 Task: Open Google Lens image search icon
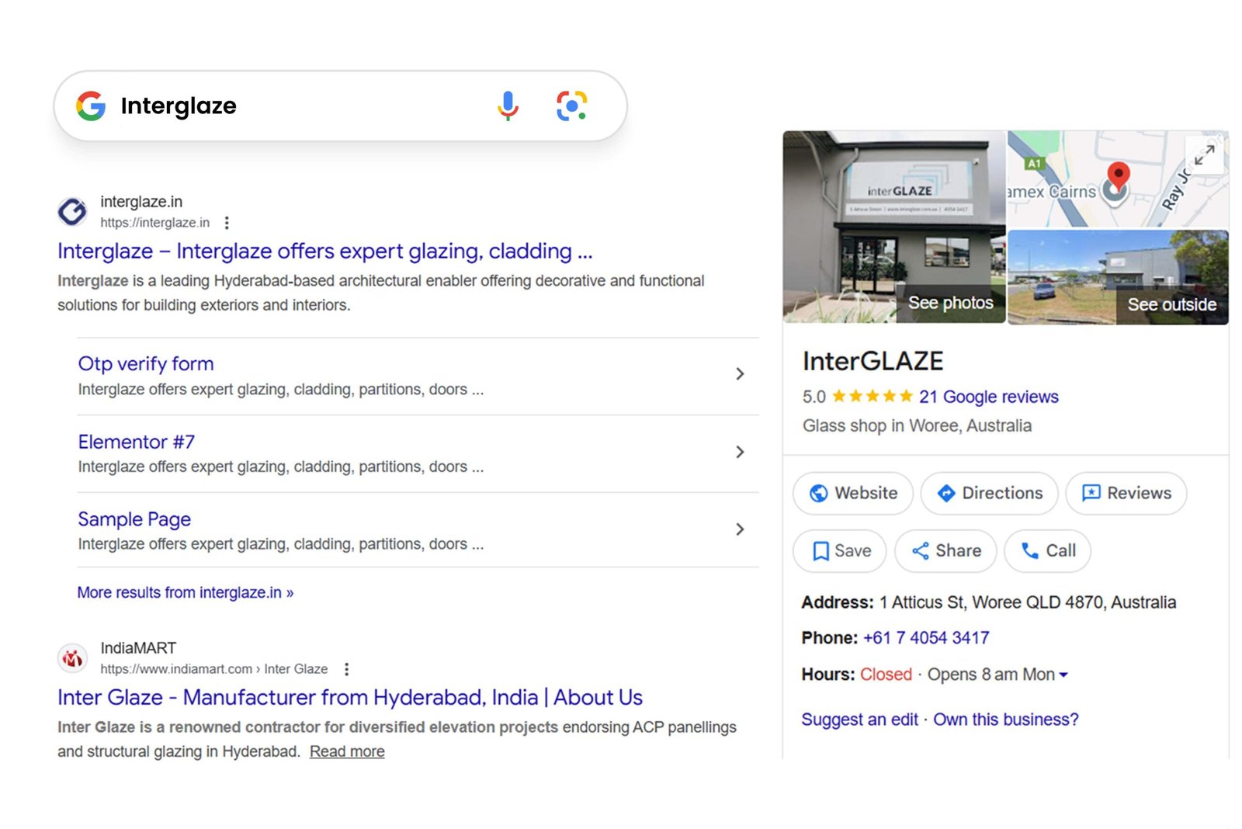(571, 106)
